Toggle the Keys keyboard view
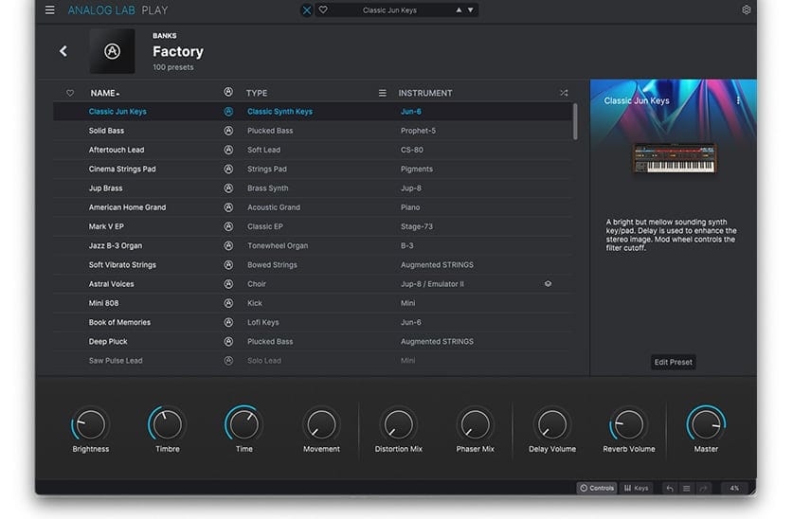The width and height of the screenshot is (793, 519). coord(636,488)
